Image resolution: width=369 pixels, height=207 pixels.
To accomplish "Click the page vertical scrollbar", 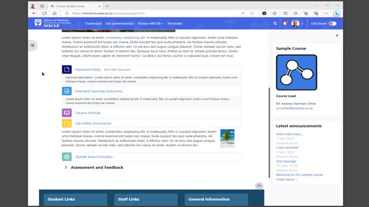I will point(269,133).
